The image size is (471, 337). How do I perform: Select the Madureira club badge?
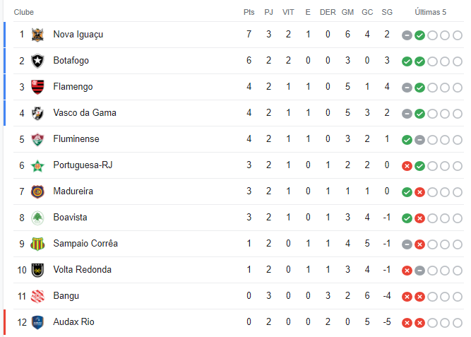(37, 191)
